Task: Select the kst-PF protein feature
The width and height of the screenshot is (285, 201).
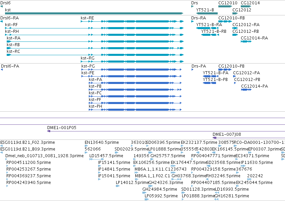Action: coord(135,103)
